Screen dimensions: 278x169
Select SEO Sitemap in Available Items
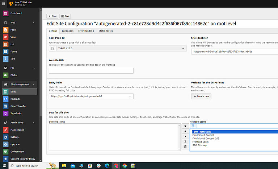tap(199, 145)
